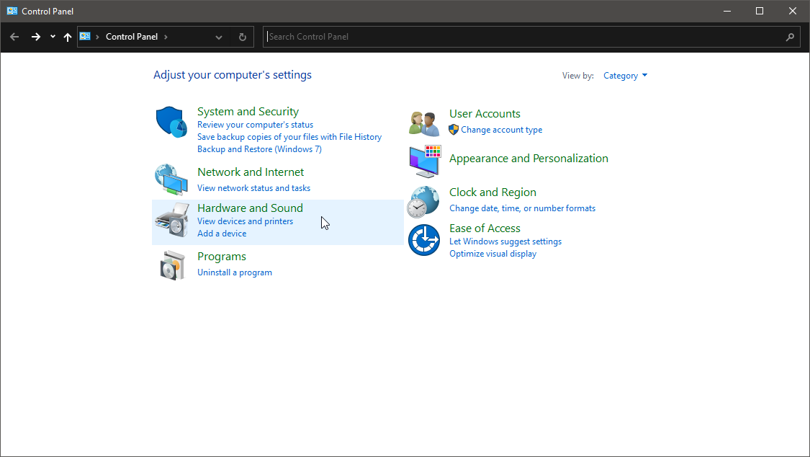Click Let Windows suggest settings

505,241
